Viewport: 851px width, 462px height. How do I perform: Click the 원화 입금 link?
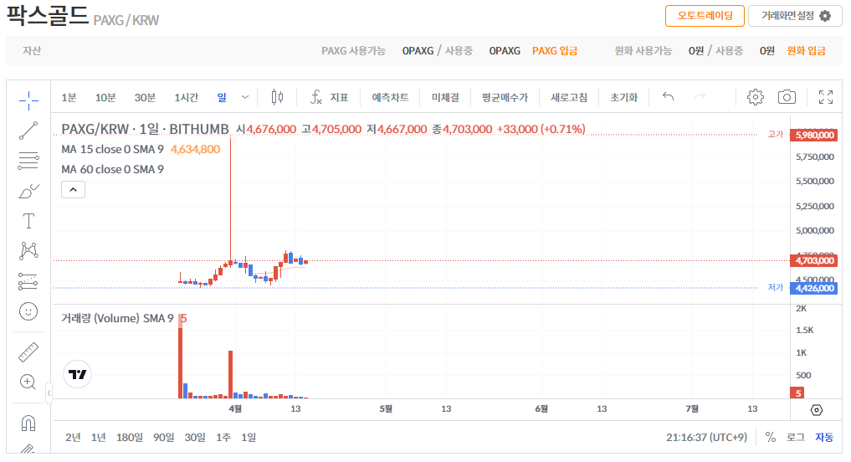(806, 50)
